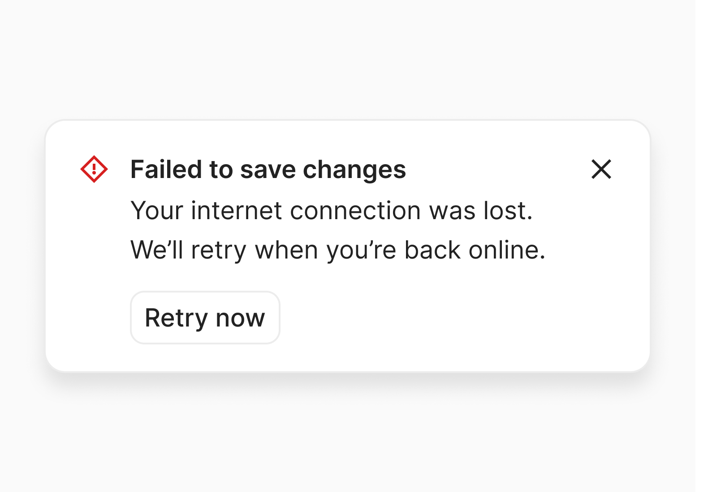Image resolution: width=708 pixels, height=492 pixels.
Task: Click the word 'changes' in the heading
Action: pyautogui.click(x=354, y=170)
